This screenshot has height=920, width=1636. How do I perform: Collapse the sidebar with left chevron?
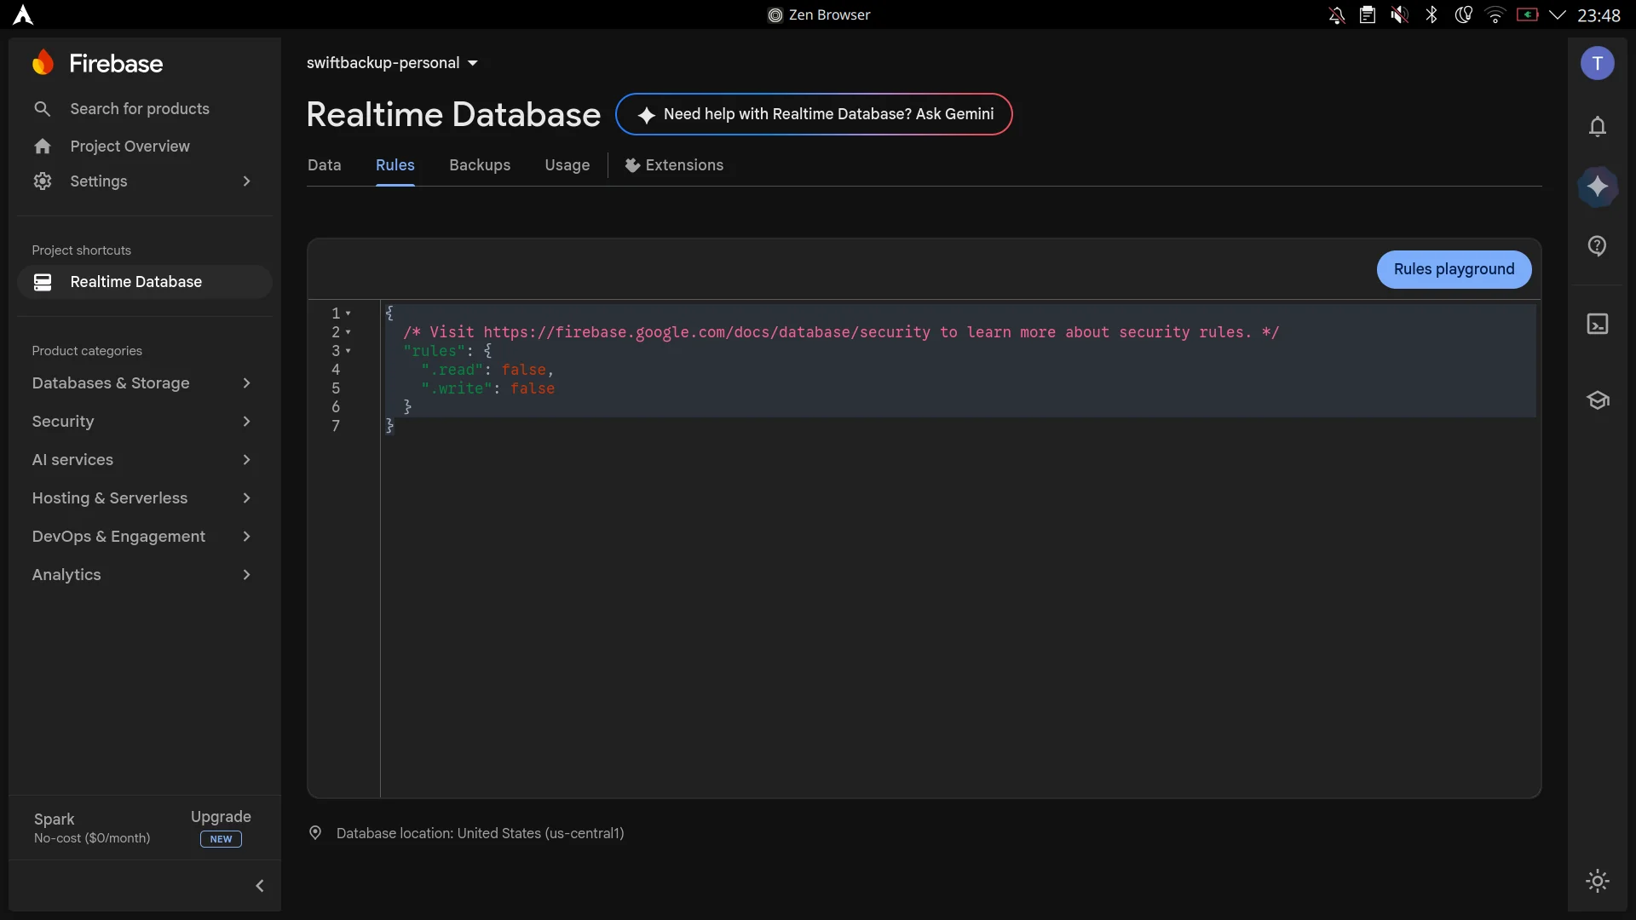[260, 886]
